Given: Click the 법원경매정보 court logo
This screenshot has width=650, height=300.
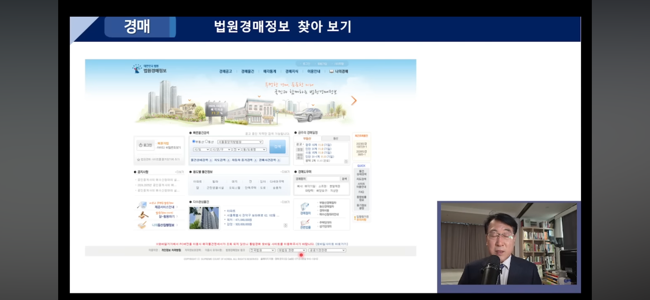Looking at the screenshot, I should pos(149,69).
